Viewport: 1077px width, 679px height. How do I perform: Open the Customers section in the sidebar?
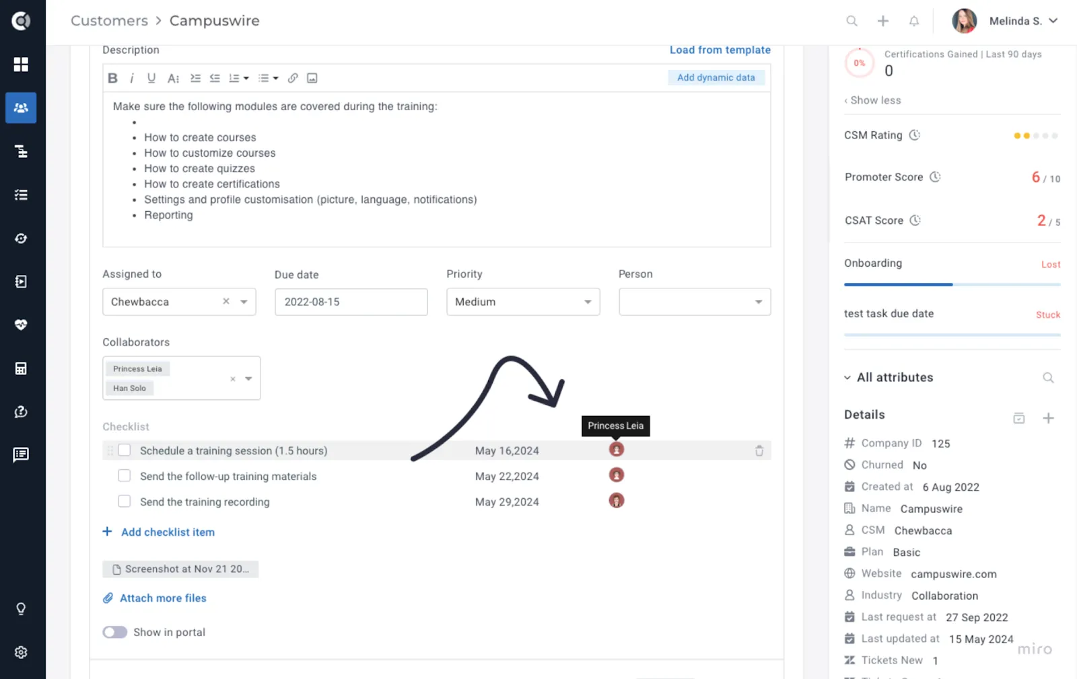point(21,108)
